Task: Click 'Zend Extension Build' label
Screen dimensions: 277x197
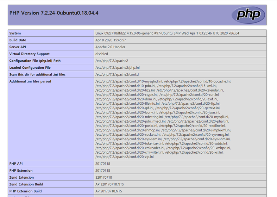Action: coord(26,184)
